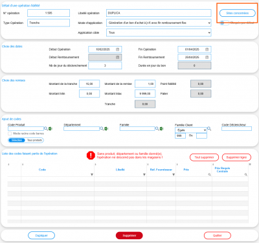The image size is (259, 243).
Task: Search within Prix Requis Centrale column
Action: click(x=246, y=174)
